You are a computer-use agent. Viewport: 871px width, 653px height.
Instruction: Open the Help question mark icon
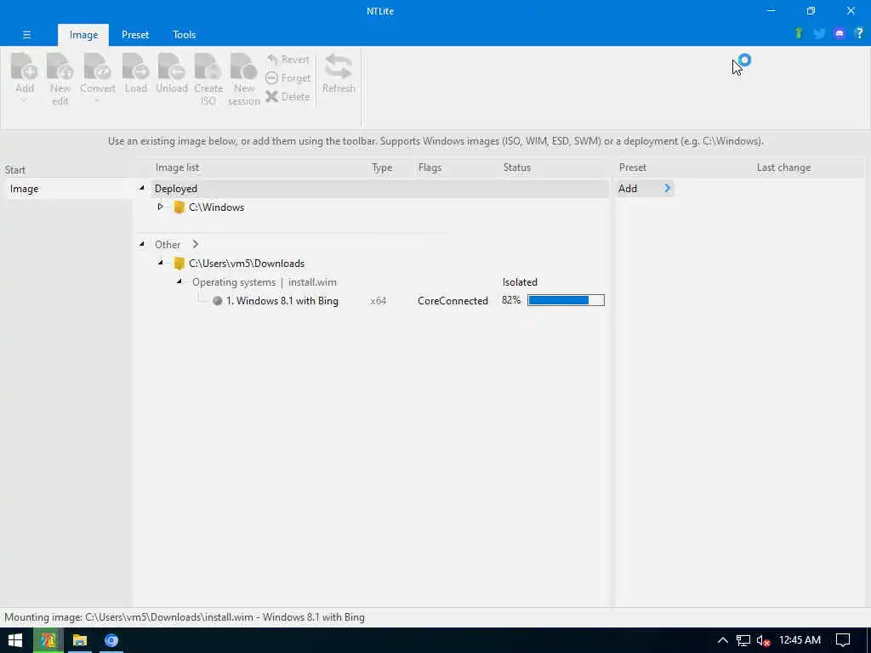tap(859, 33)
